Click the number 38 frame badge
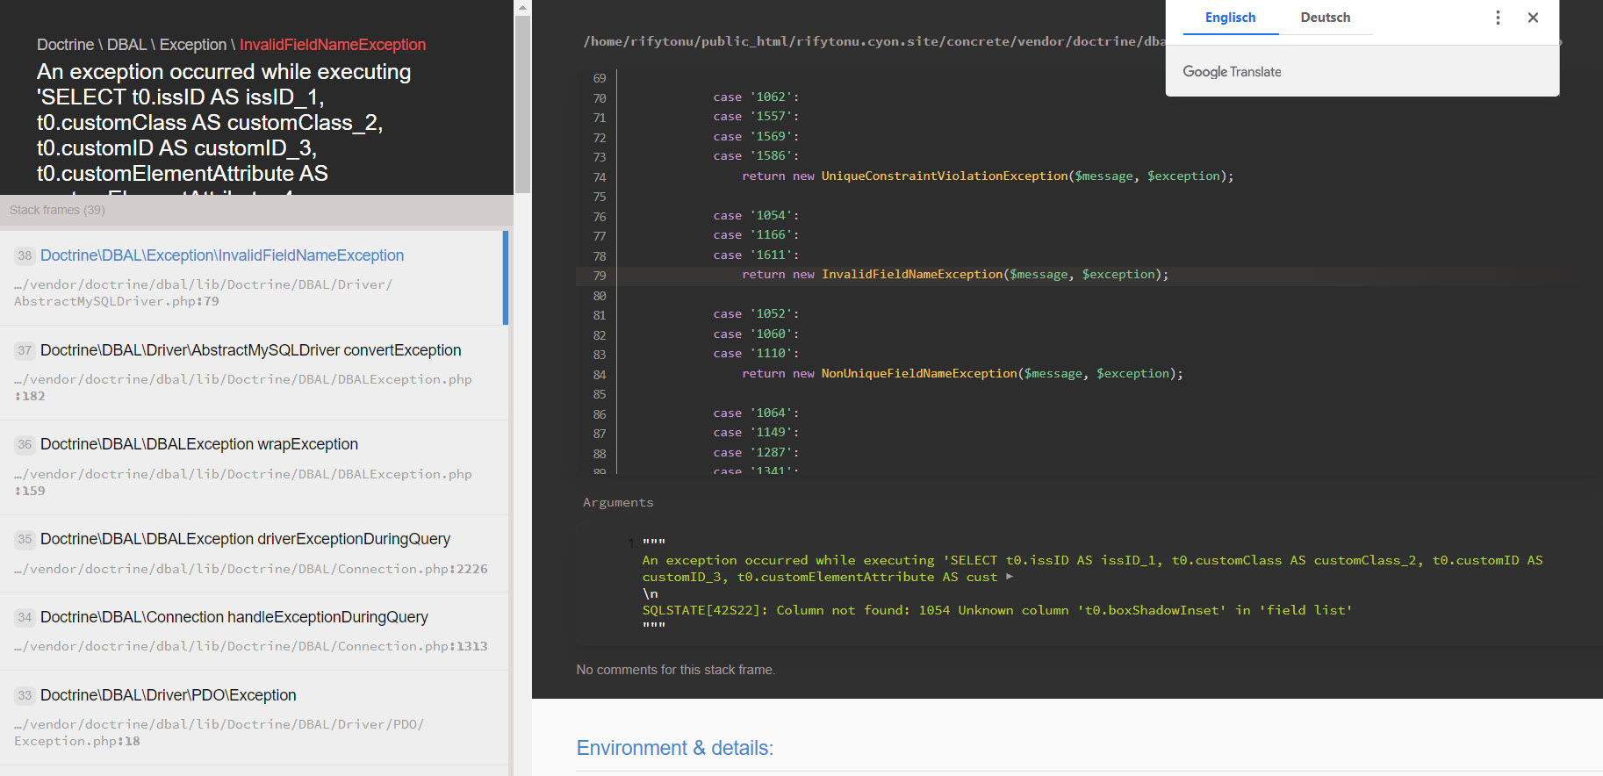1603x776 pixels. point(25,255)
